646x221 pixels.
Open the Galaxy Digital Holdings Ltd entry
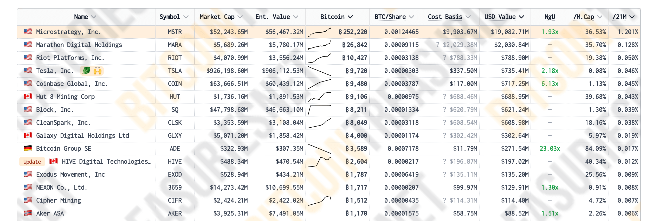point(82,135)
